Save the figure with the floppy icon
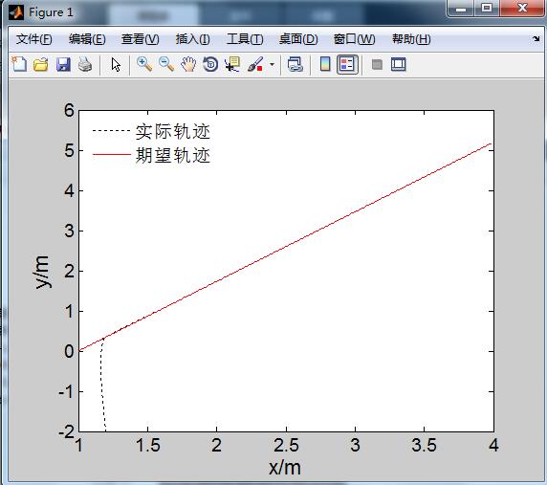Screen dimensions: 547x485 (x=63, y=64)
